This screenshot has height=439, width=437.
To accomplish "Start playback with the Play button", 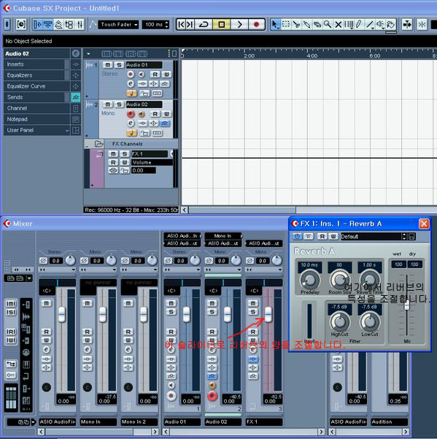I will pos(239,25).
